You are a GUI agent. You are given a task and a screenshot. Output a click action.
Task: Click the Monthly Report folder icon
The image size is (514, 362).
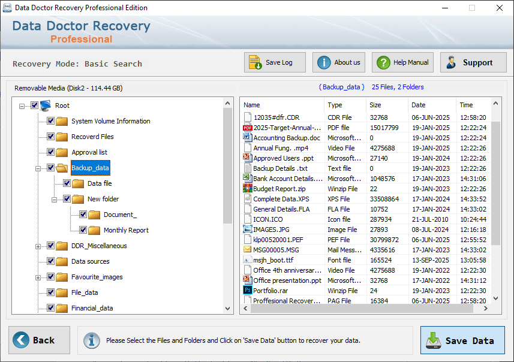pyautogui.click(x=94, y=230)
